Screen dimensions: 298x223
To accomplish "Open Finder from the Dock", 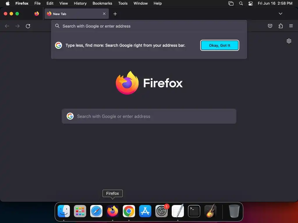I will pyautogui.click(x=64, y=211).
